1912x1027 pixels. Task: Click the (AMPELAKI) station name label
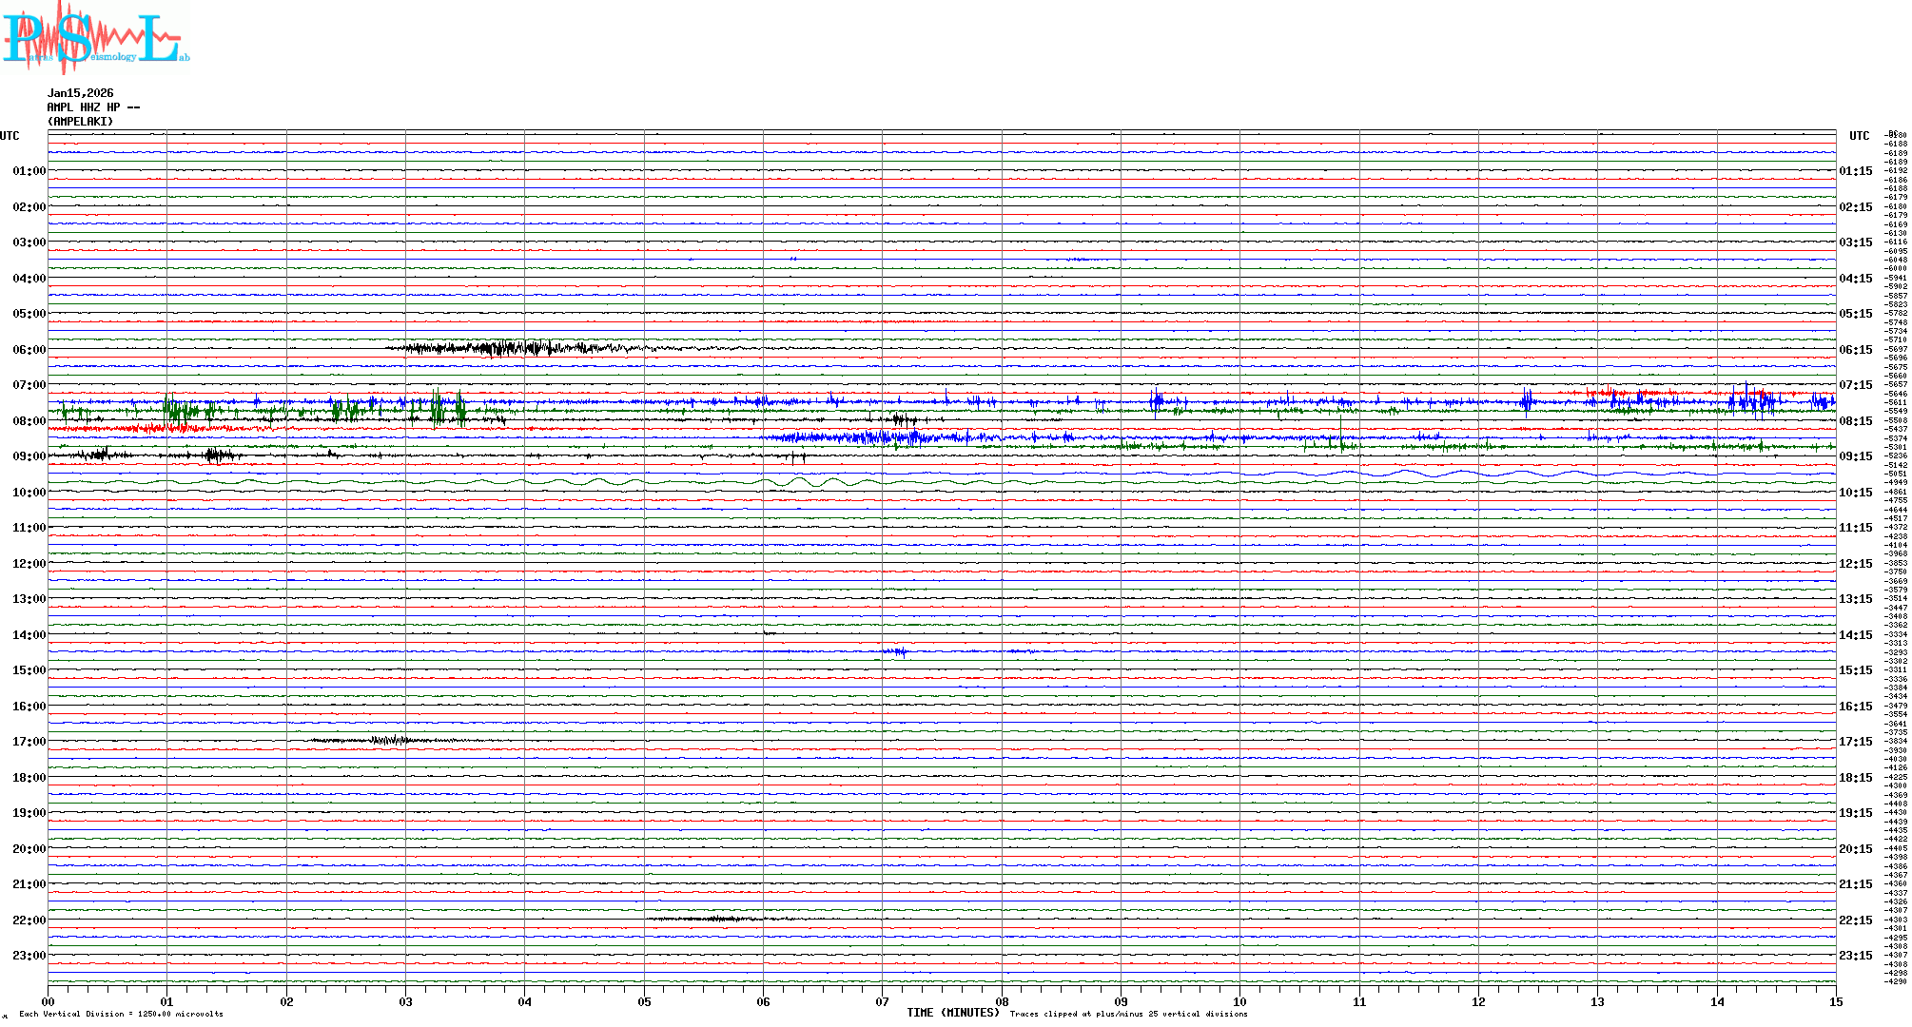pyautogui.click(x=80, y=122)
